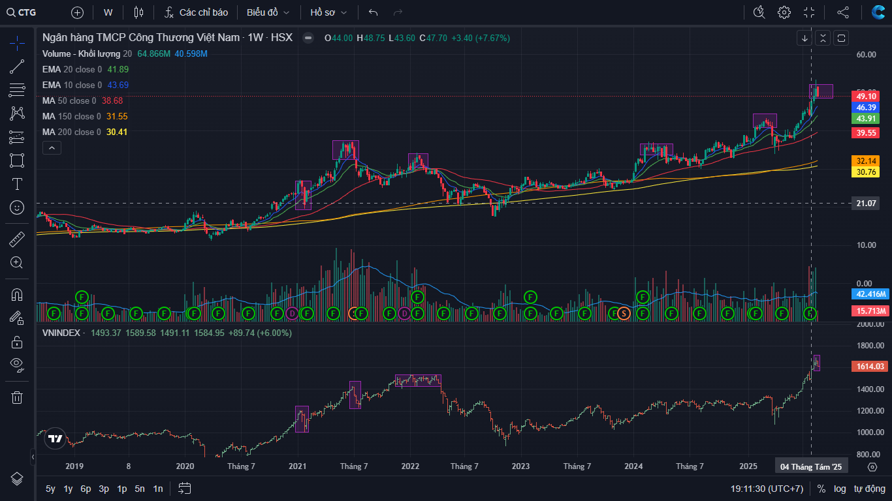Open the Biểu đồ dropdown

tap(268, 12)
